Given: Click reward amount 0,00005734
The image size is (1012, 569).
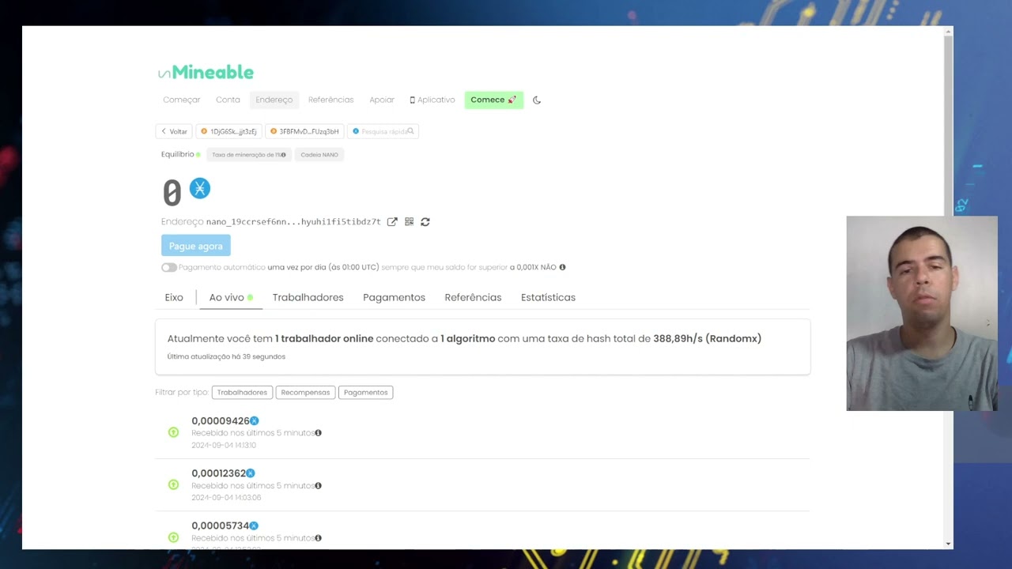Looking at the screenshot, I should point(220,526).
